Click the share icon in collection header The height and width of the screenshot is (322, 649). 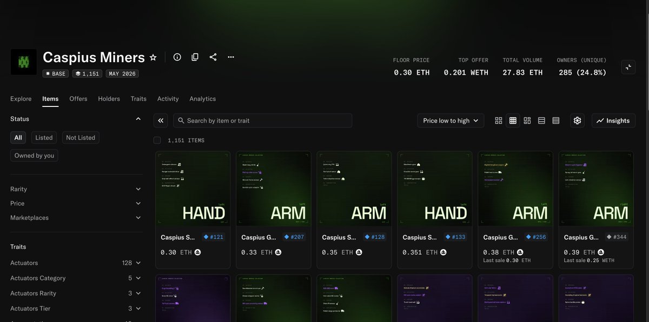click(213, 57)
